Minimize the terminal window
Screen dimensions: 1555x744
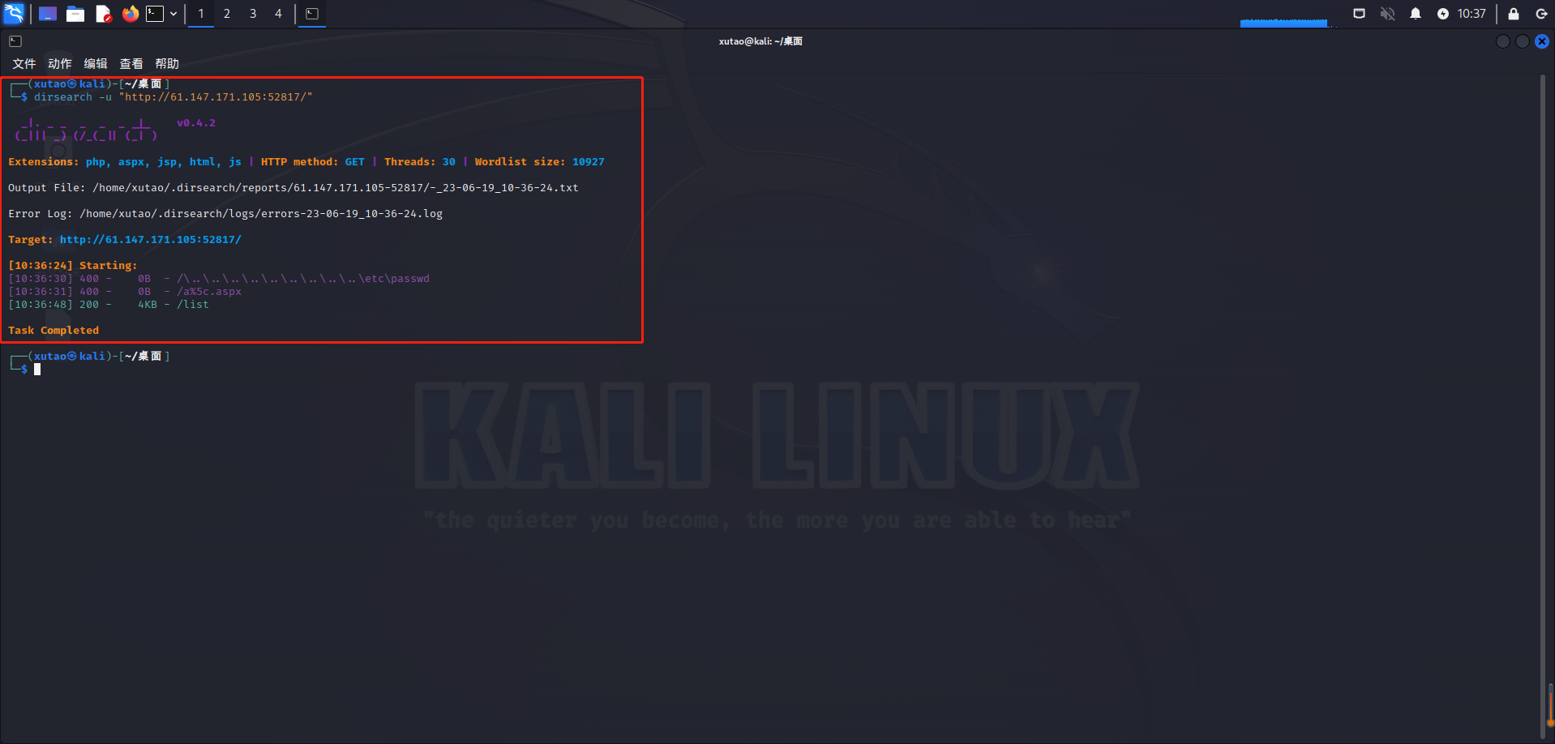click(1503, 41)
